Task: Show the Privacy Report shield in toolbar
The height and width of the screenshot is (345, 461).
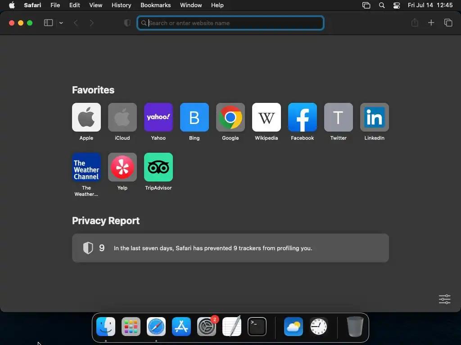Action: pos(127,23)
